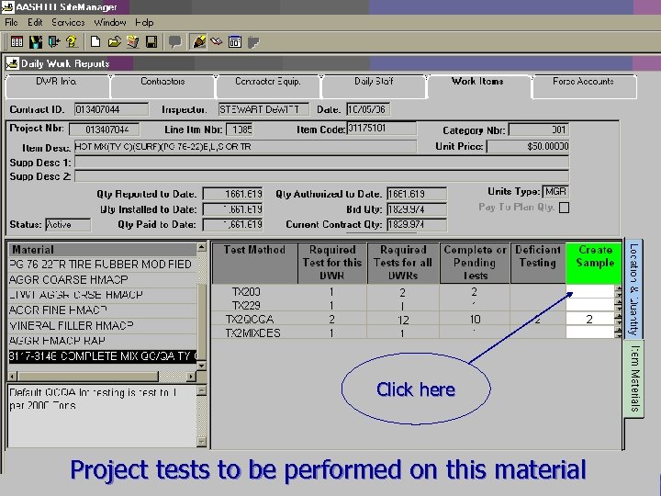Click the Create Sample field for TX2MIXDES
Screen dimensions: 661x496
(589, 333)
